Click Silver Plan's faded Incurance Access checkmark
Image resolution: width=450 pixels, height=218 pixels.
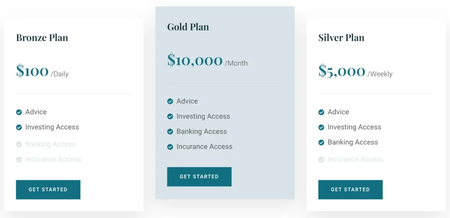point(321,160)
